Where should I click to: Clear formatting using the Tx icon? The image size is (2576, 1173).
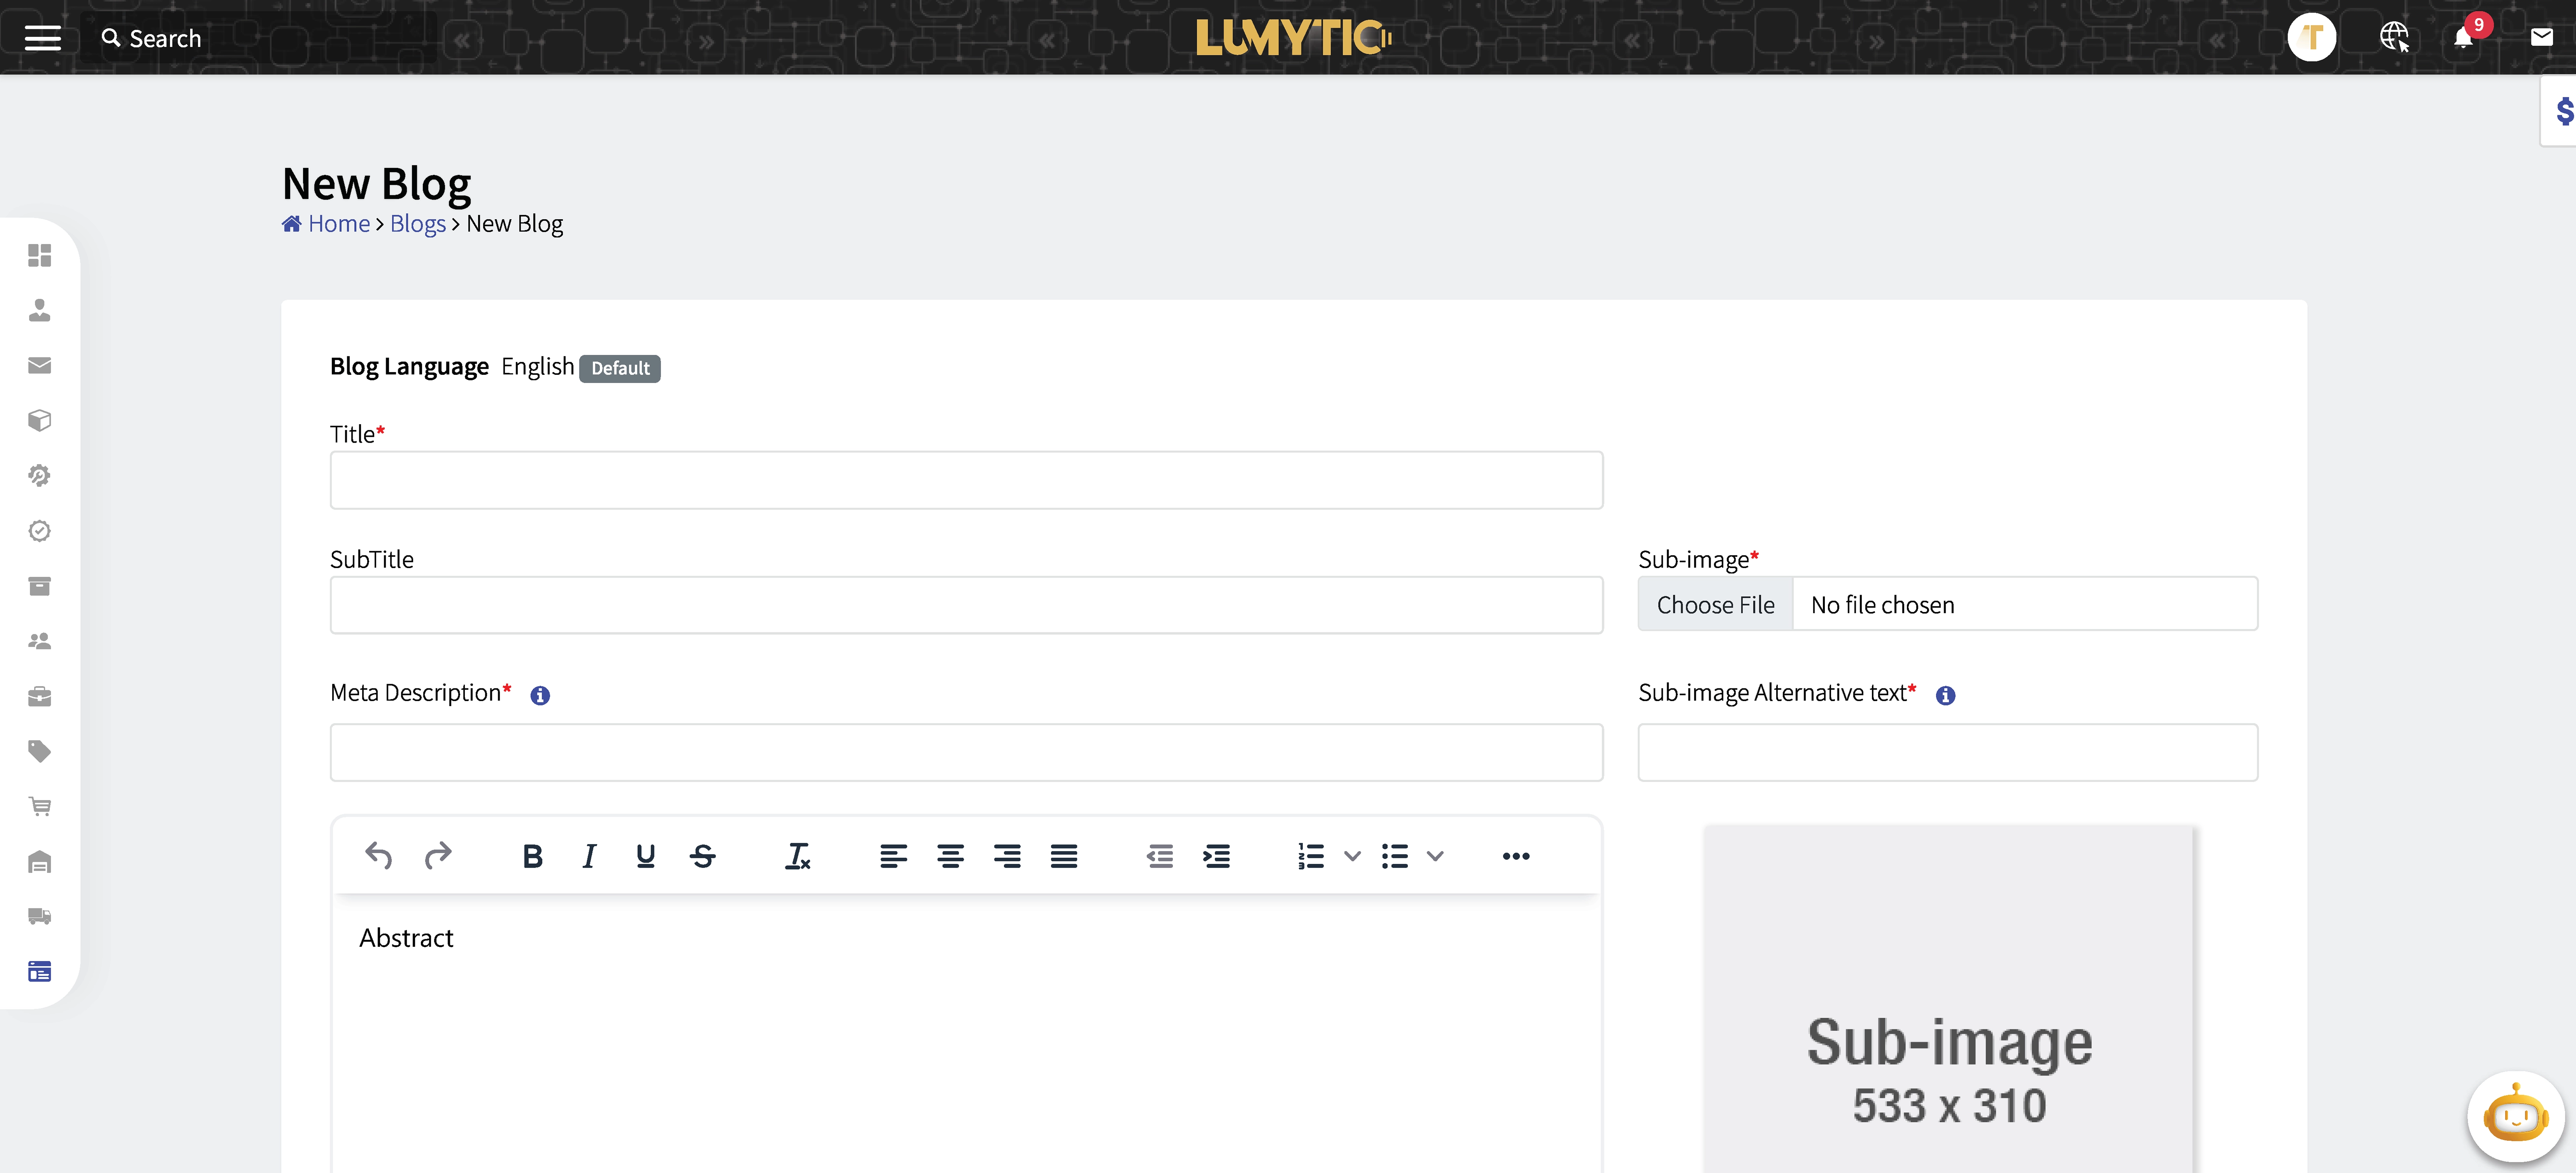click(x=797, y=855)
